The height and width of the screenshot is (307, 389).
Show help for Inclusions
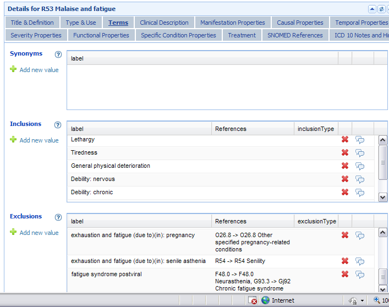[x=58, y=125]
